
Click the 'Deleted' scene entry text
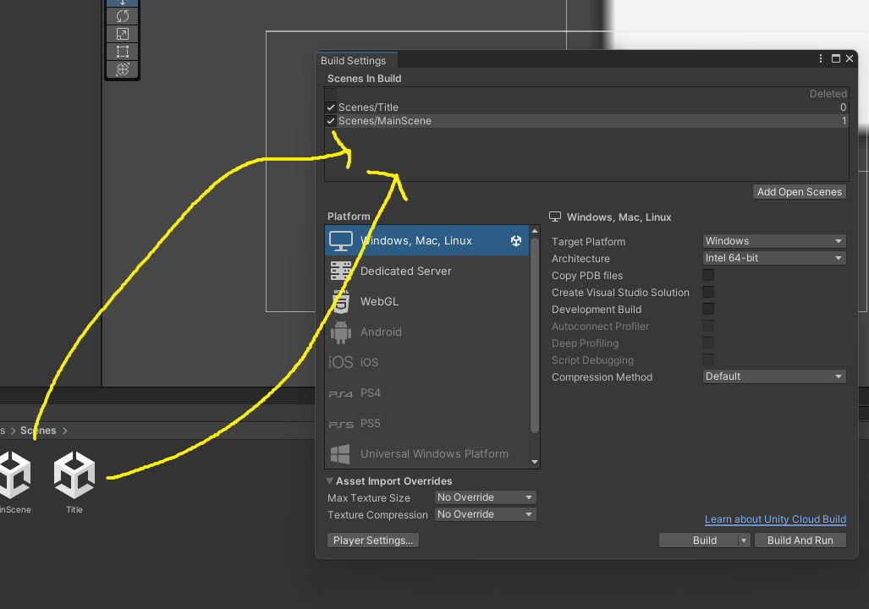tap(828, 94)
